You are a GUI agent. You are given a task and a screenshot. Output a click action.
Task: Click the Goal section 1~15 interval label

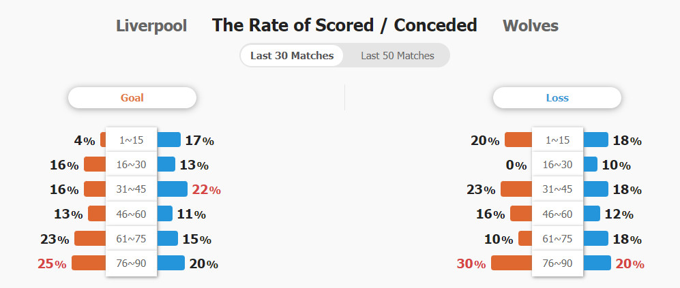[x=132, y=140]
